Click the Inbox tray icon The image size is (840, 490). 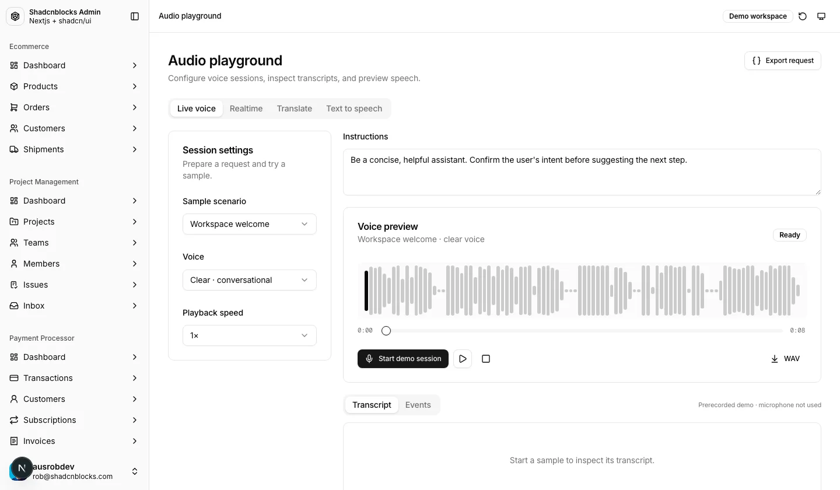pyautogui.click(x=14, y=306)
